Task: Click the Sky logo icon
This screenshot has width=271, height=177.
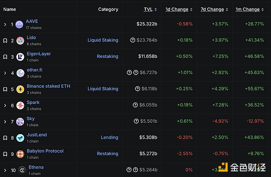Action: click(20, 122)
